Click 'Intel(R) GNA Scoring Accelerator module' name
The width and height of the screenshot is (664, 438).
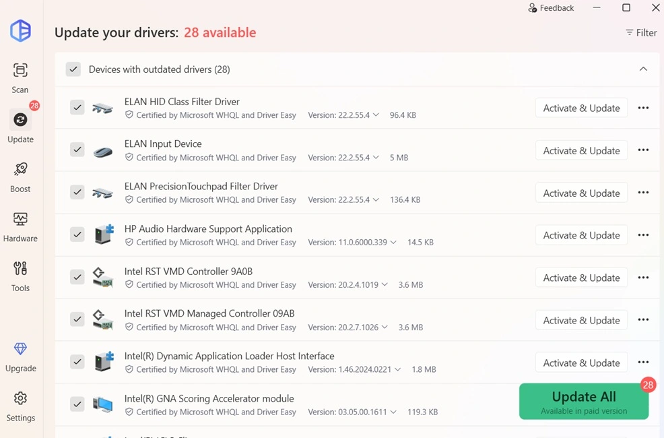click(x=209, y=399)
